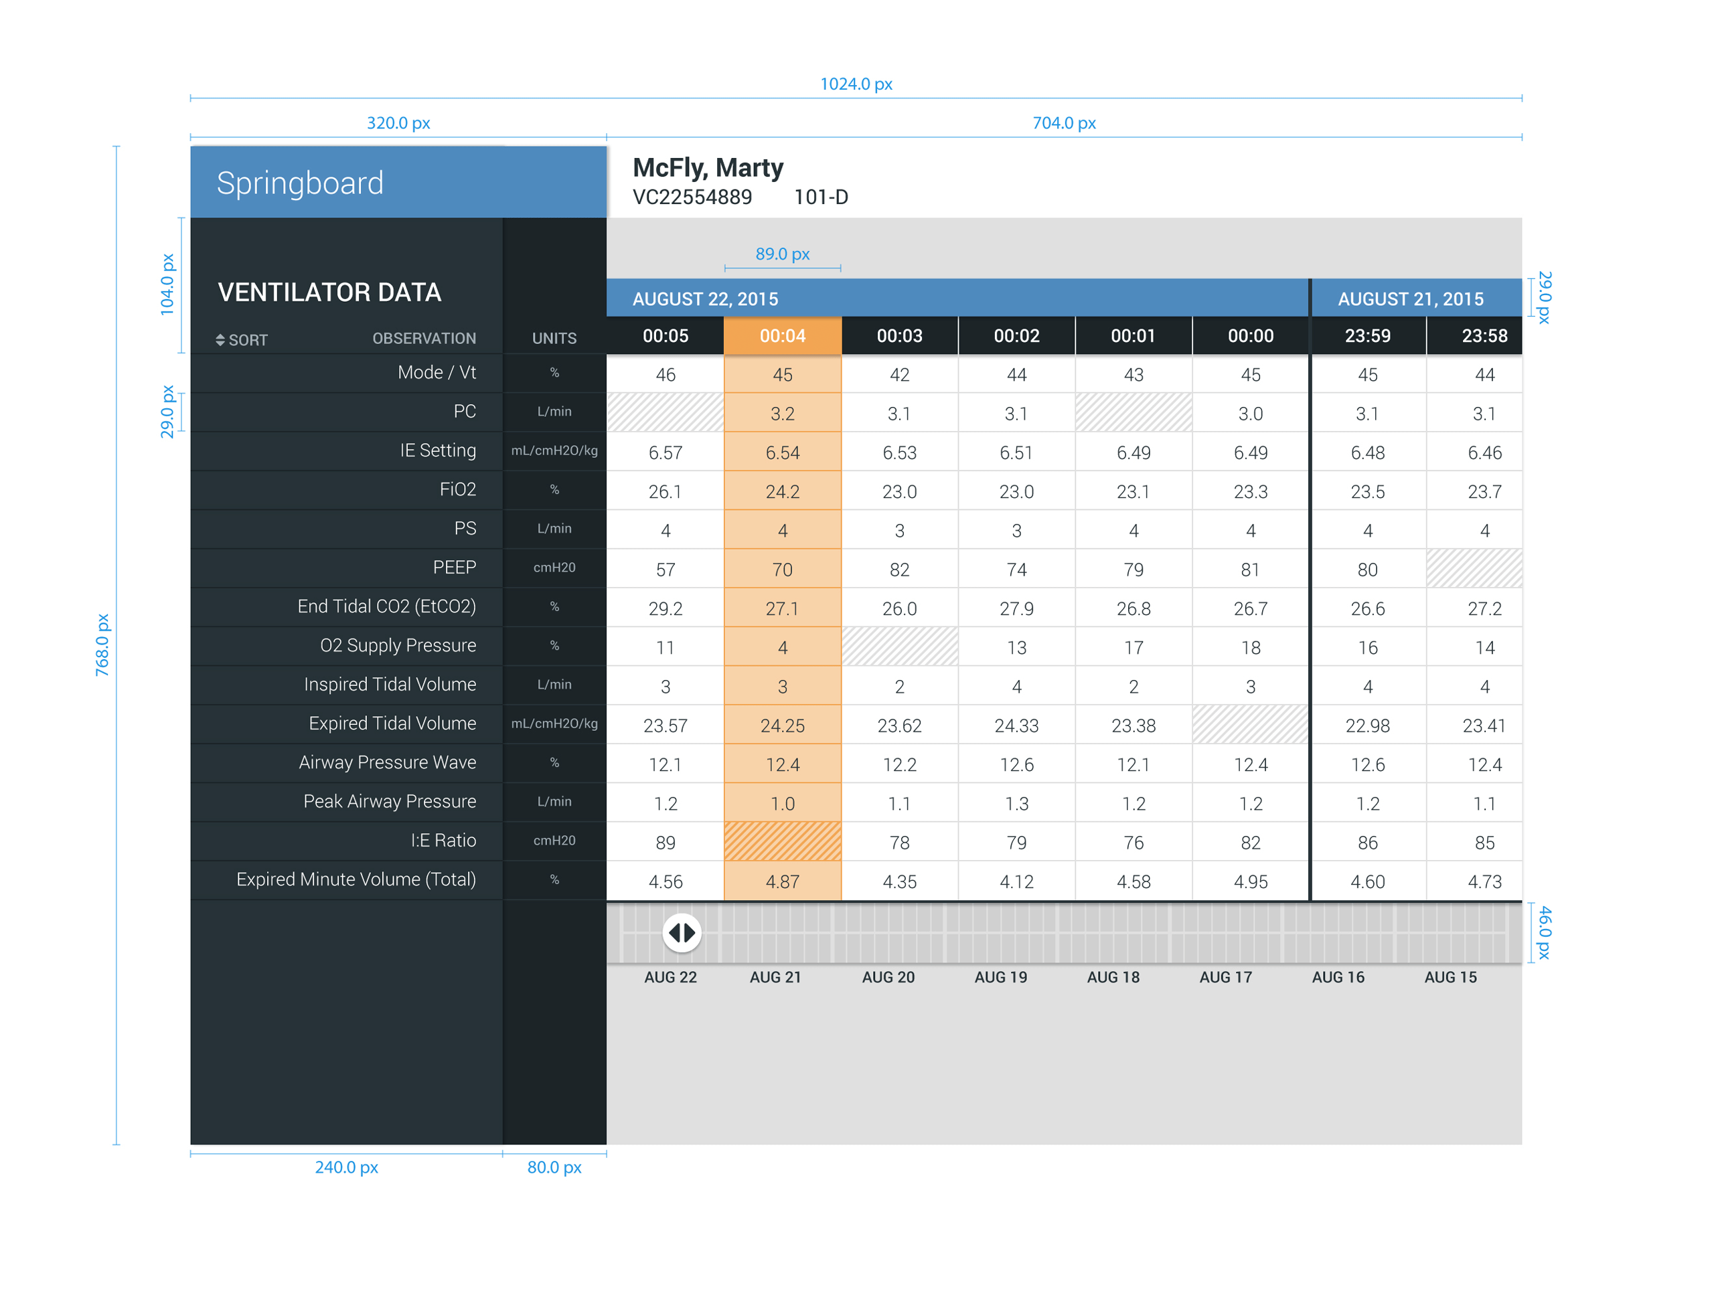Click the patient ID VC22554889
Screen dimensions: 1714x1291
692,197
